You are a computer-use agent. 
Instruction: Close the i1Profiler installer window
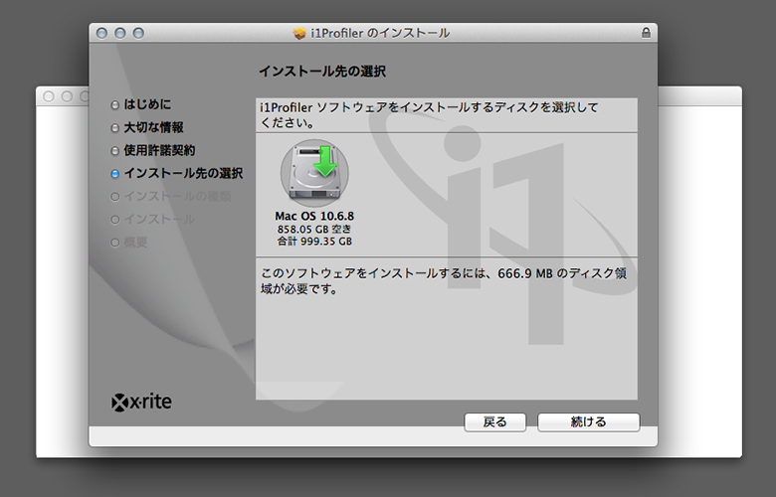click(x=100, y=33)
